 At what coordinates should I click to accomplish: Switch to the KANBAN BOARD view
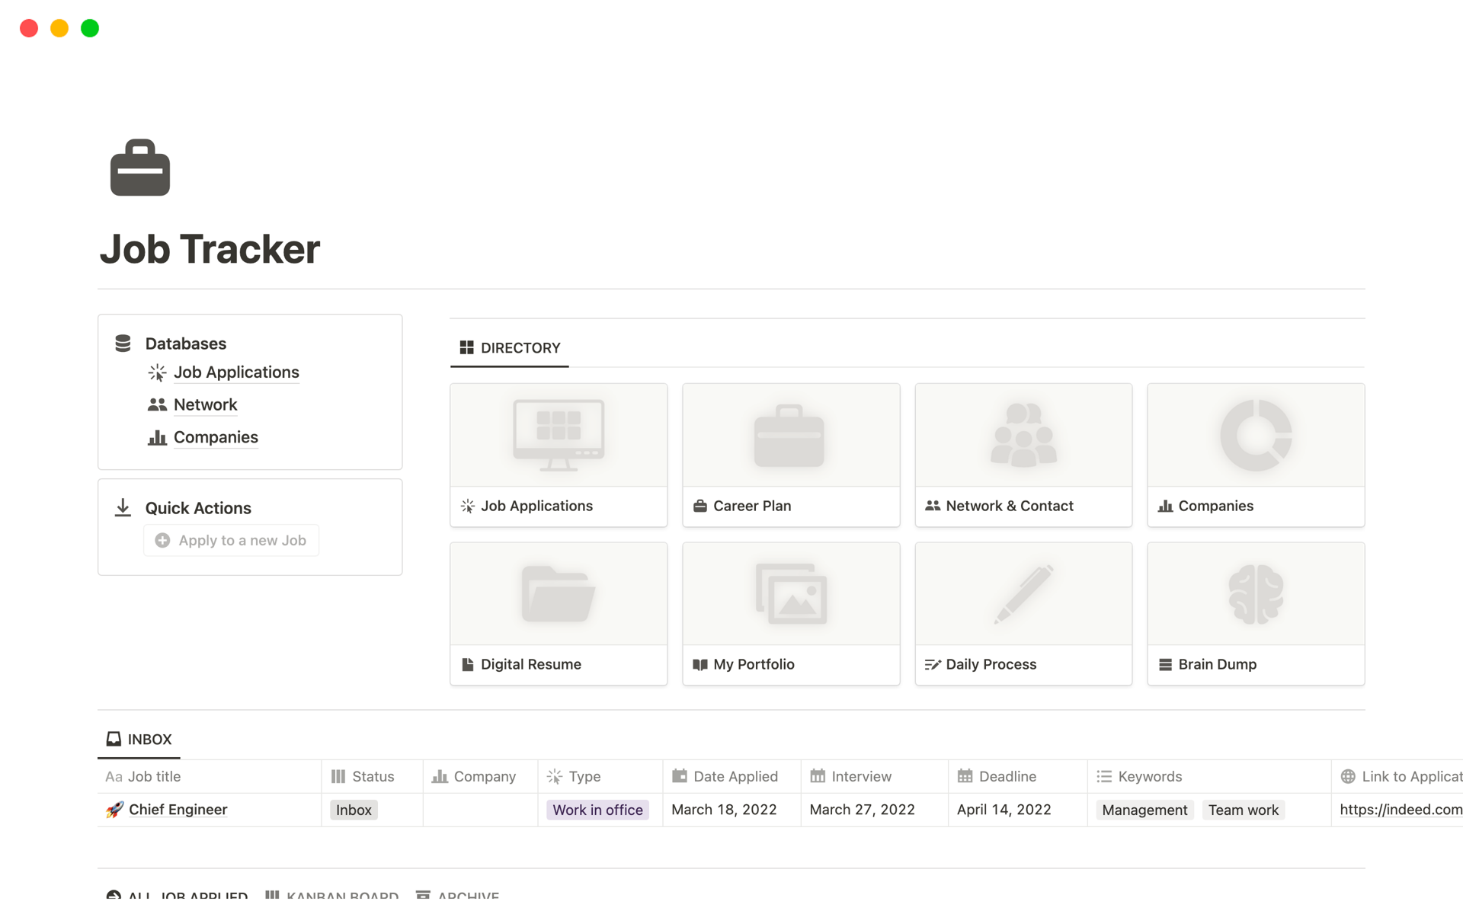331,896
